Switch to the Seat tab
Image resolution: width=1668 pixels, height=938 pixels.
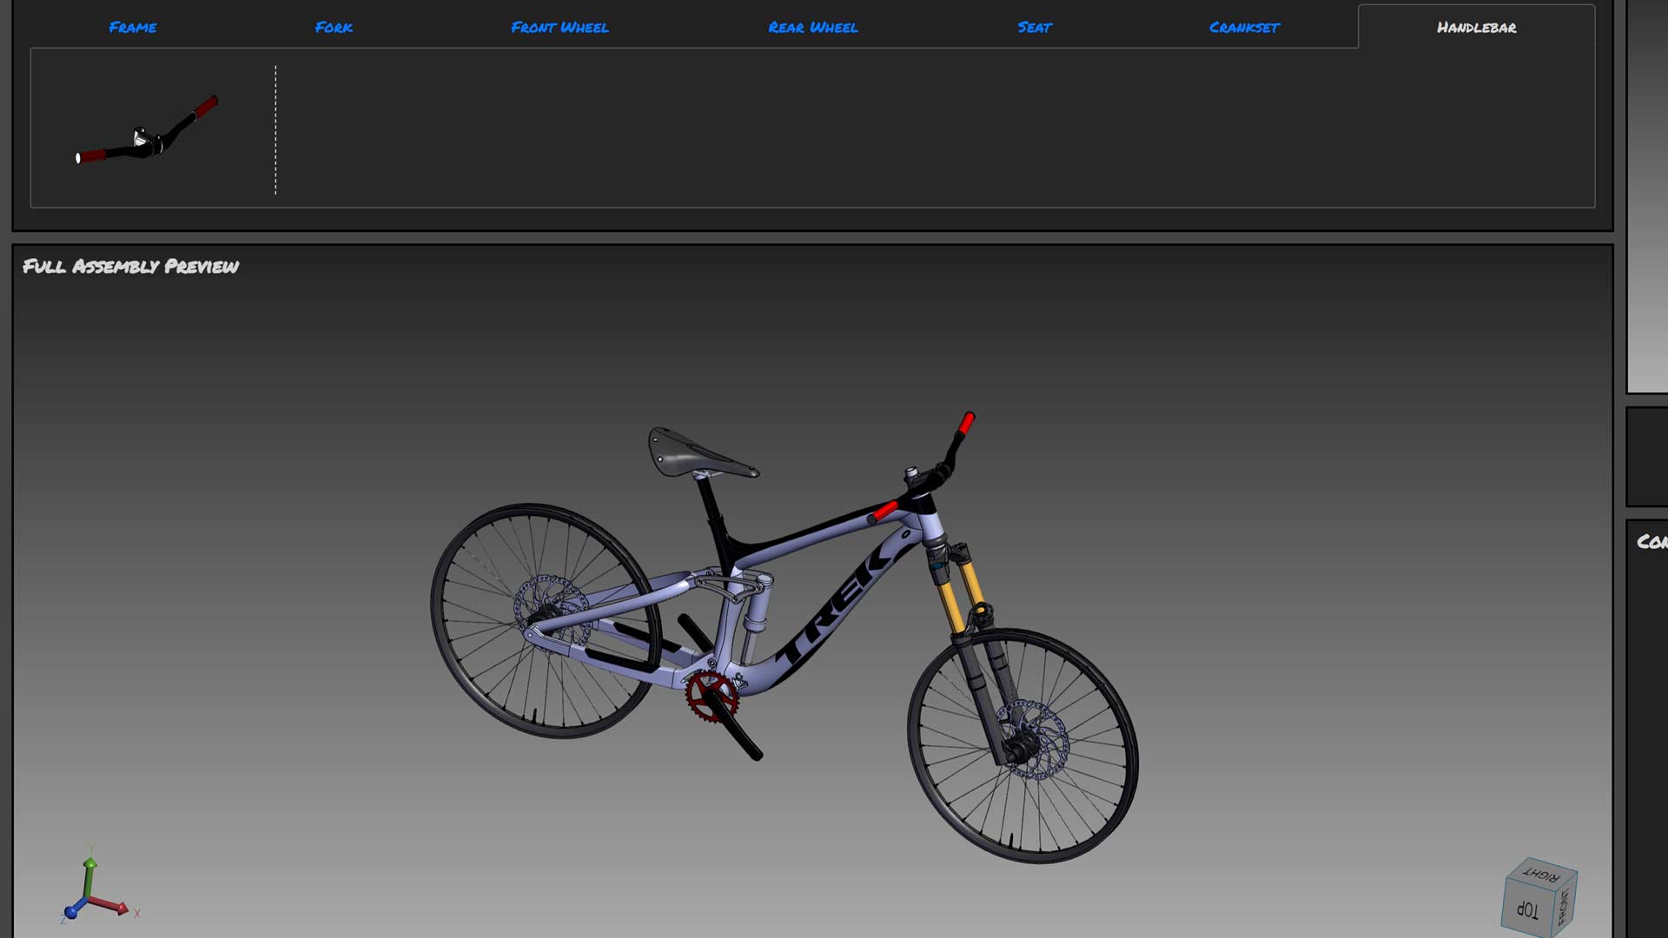(x=1034, y=27)
